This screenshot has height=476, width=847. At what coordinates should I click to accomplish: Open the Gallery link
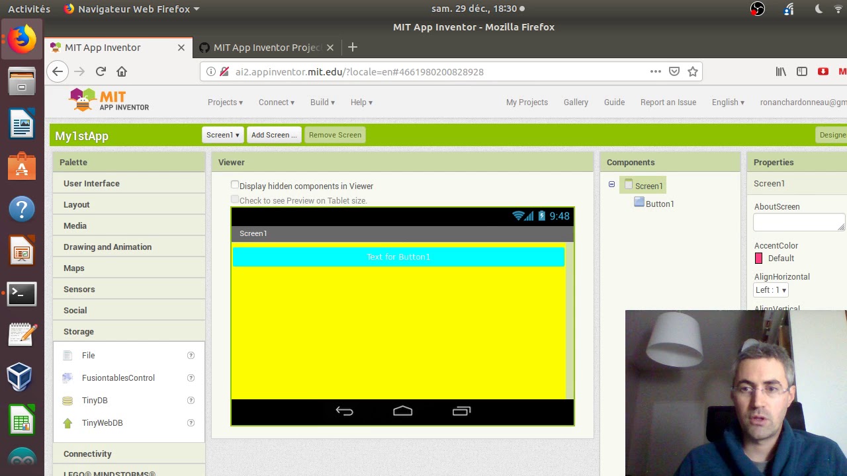pos(576,102)
